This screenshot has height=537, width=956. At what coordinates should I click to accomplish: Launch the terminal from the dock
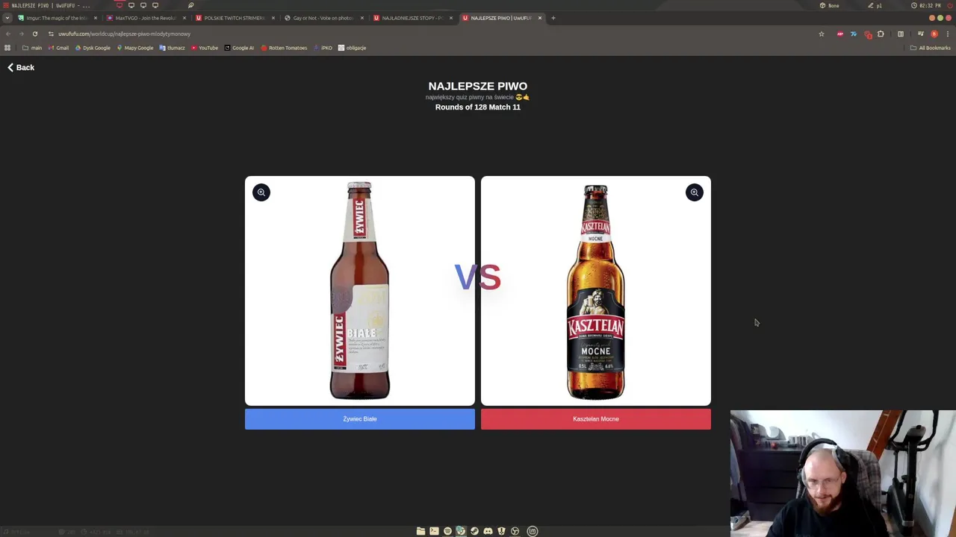(434, 531)
